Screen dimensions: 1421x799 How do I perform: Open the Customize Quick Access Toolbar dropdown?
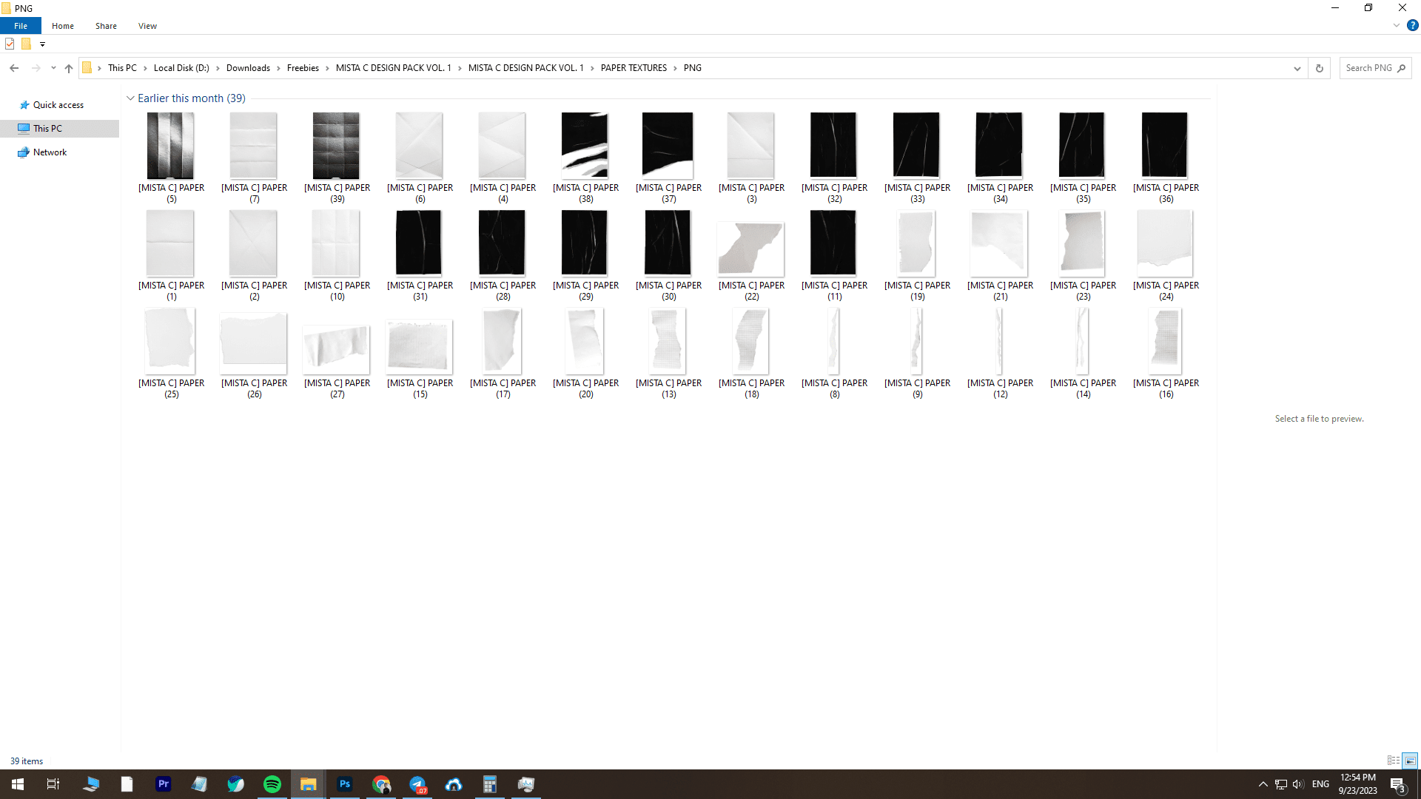click(42, 44)
